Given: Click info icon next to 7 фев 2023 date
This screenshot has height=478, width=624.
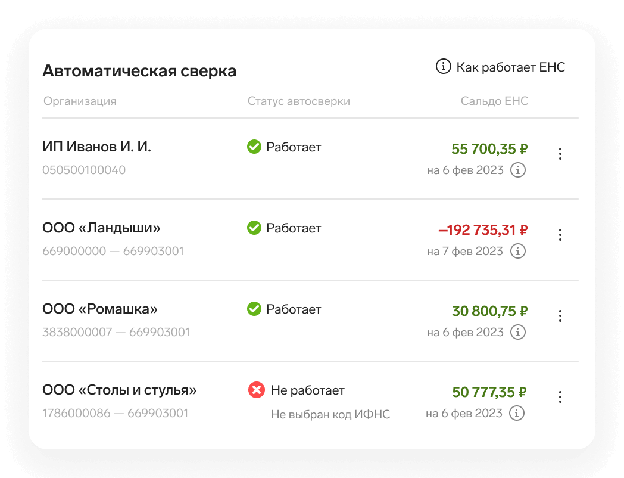Looking at the screenshot, I should click(x=519, y=252).
